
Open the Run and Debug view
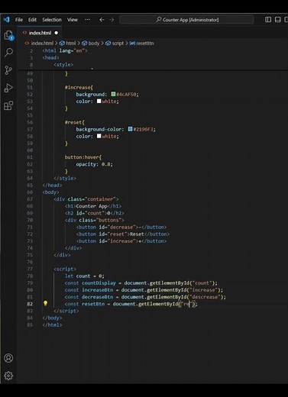pyautogui.click(x=8, y=88)
